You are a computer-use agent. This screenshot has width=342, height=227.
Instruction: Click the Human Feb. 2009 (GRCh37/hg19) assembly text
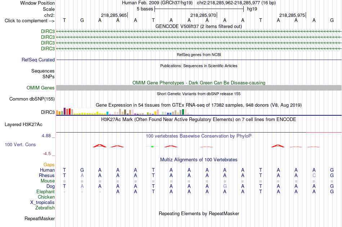point(157,3)
